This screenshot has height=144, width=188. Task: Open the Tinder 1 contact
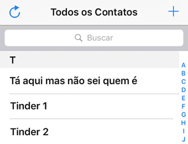89,106
